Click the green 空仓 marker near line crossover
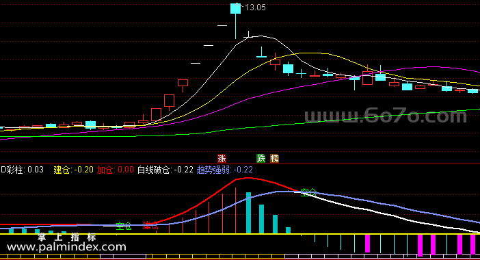 [308, 192]
